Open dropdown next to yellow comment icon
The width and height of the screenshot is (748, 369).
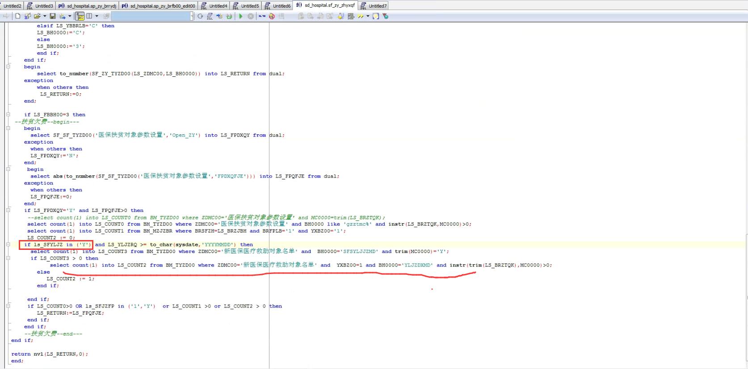(368, 16)
